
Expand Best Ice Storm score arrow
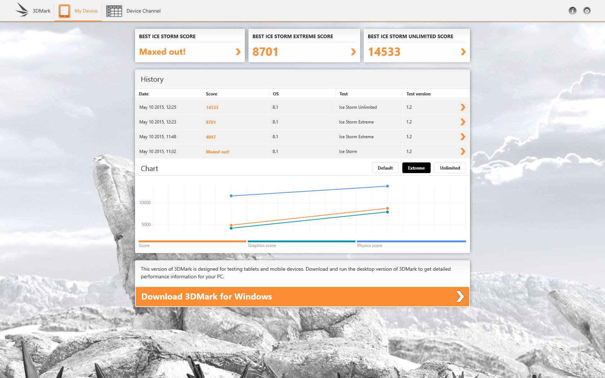(238, 52)
